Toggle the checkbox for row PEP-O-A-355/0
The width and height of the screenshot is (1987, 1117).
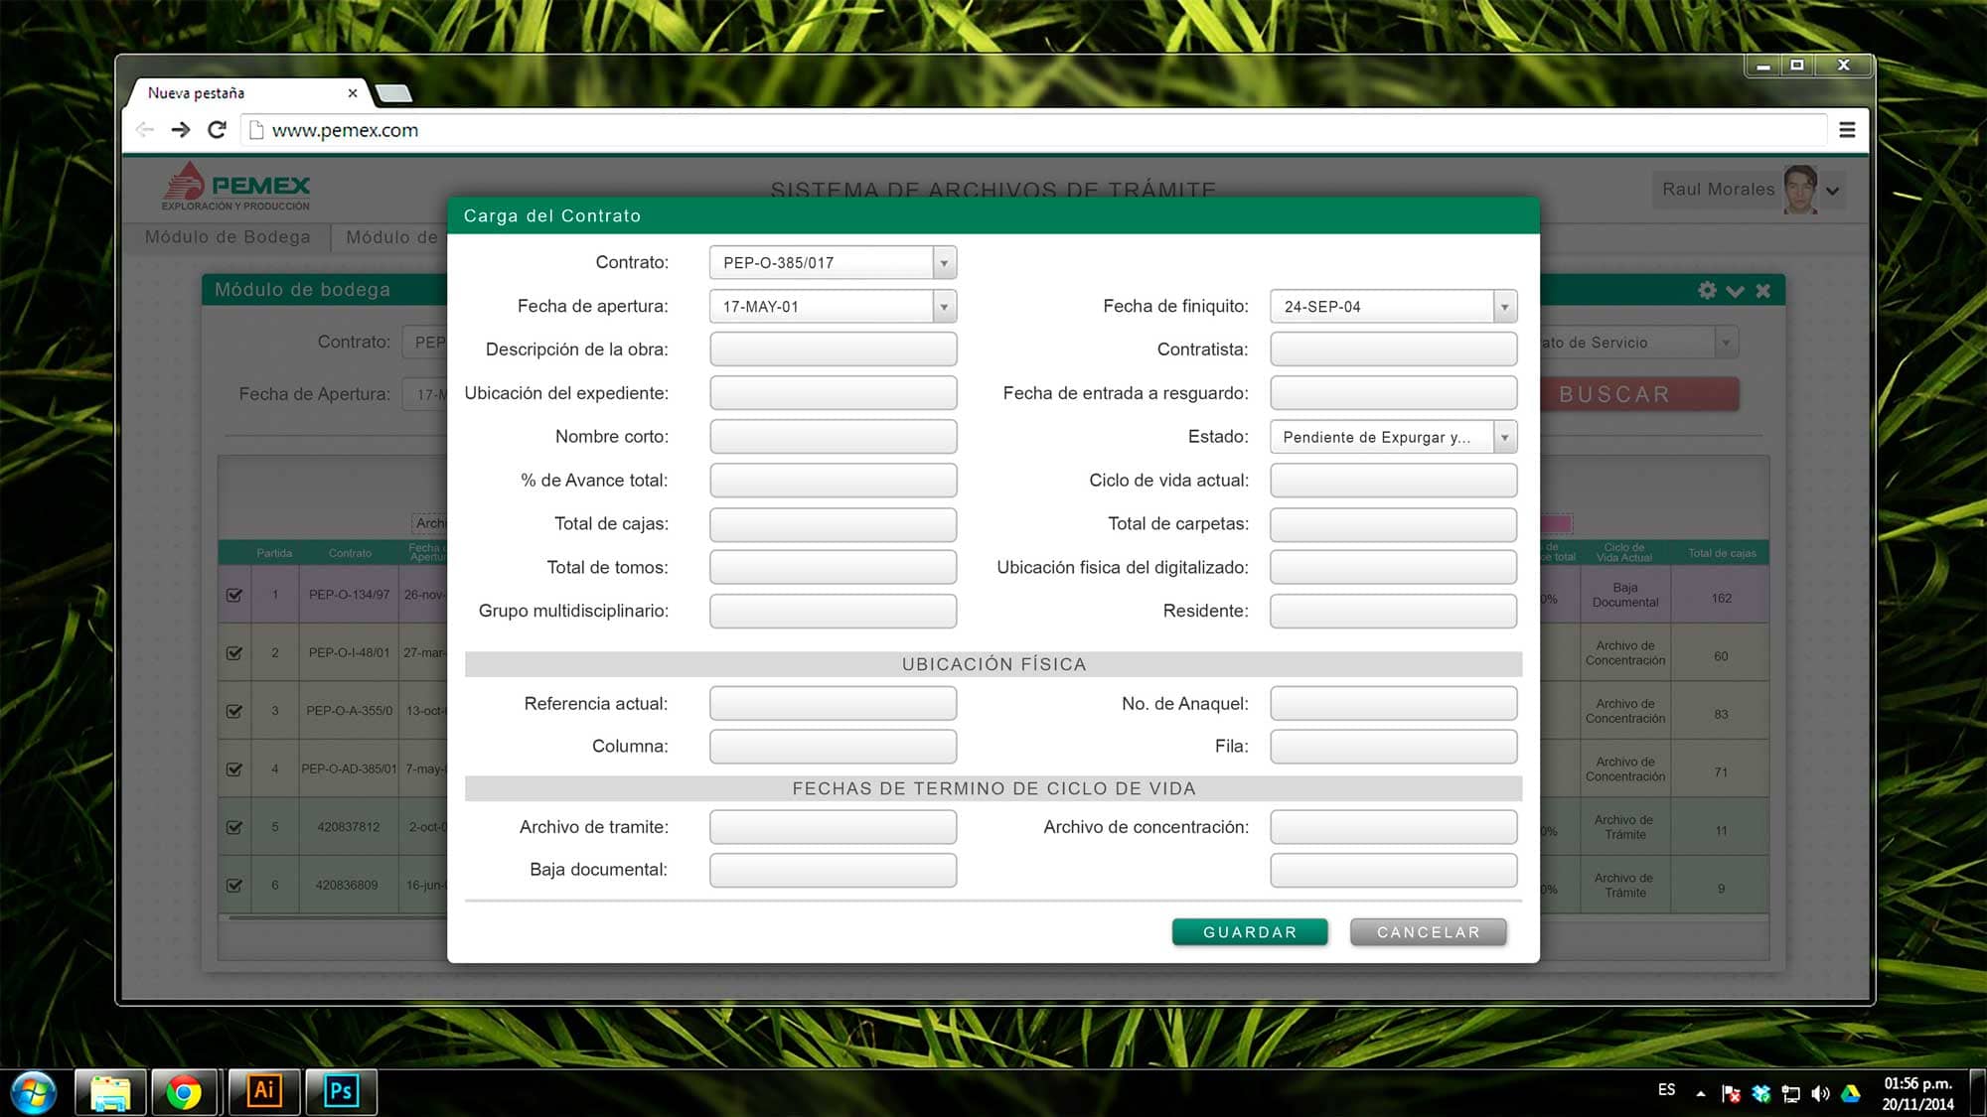tap(234, 711)
